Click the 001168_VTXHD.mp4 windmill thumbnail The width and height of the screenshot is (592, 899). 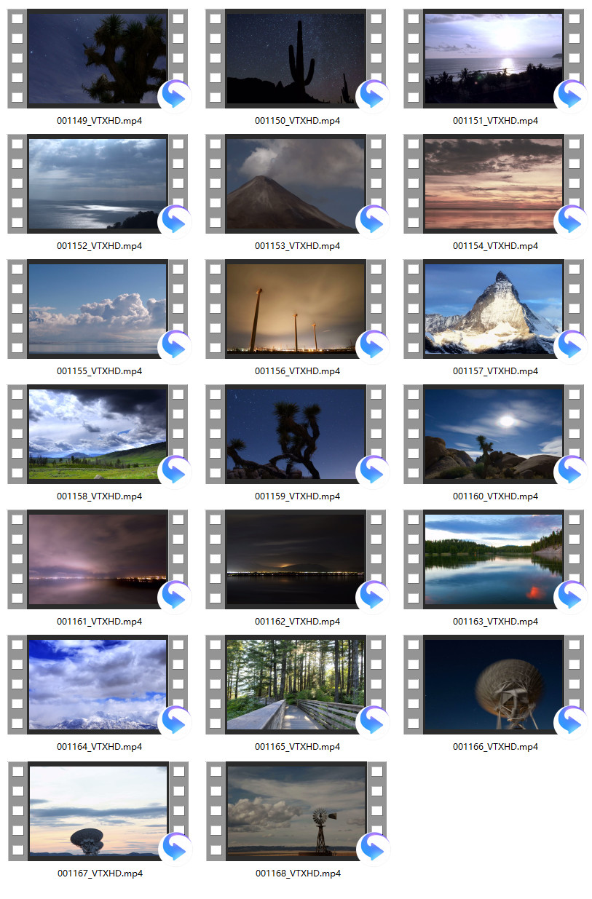click(x=296, y=811)
